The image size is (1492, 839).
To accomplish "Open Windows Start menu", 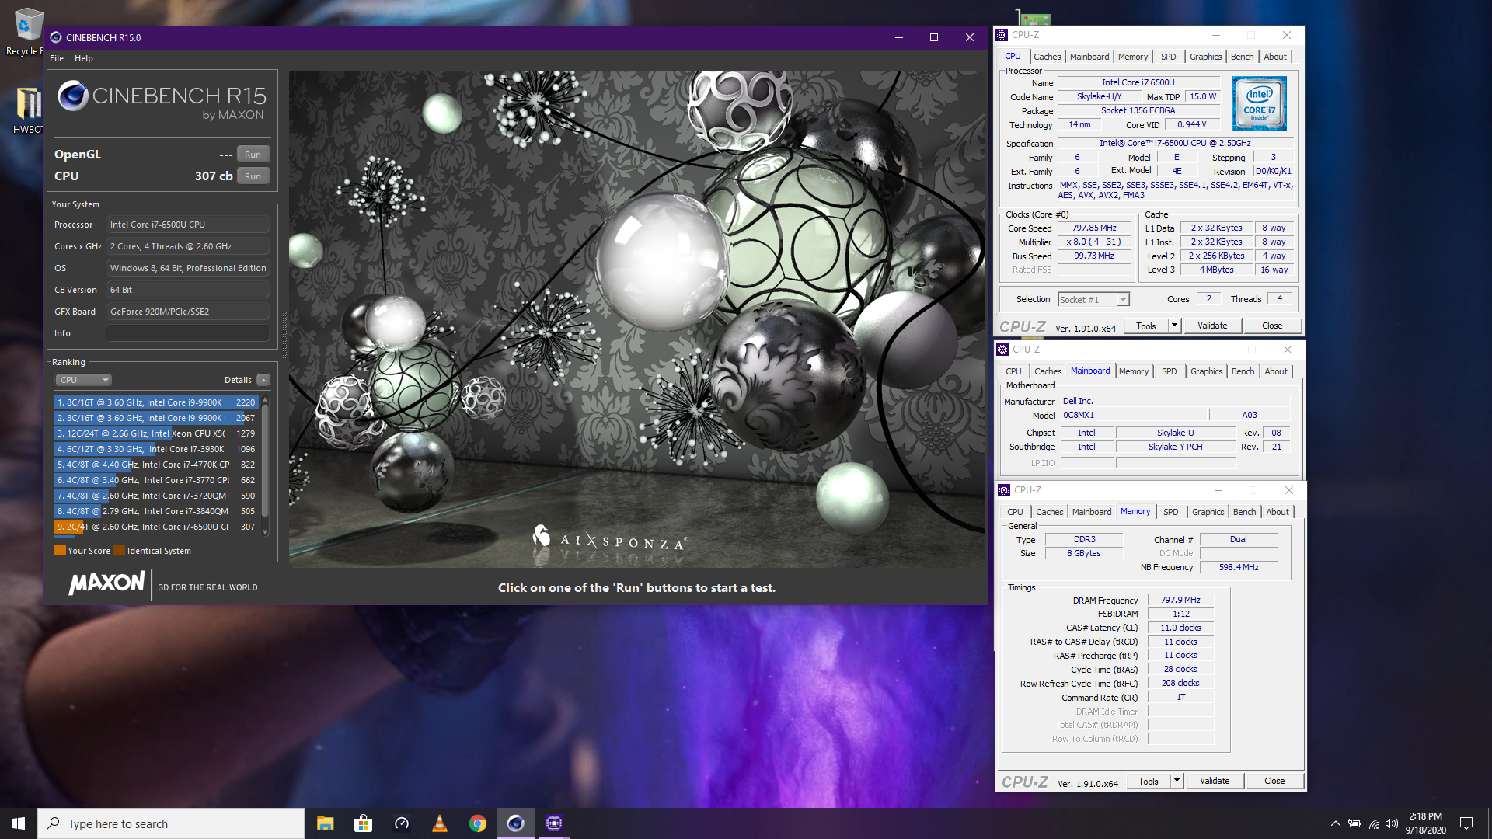I will click(x=19, y=823).
